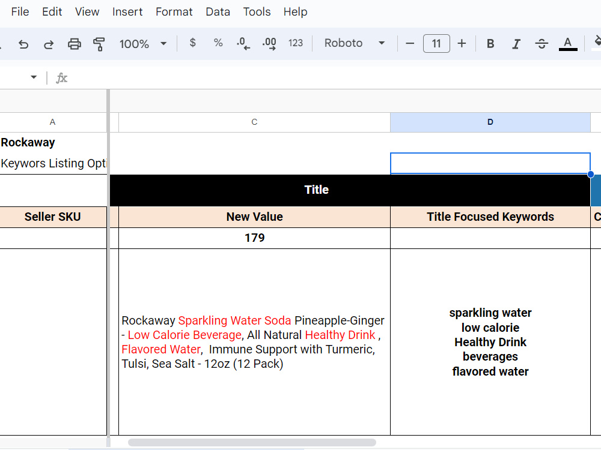Open the Data menu
Screen dimensions: 601x450
218,12
